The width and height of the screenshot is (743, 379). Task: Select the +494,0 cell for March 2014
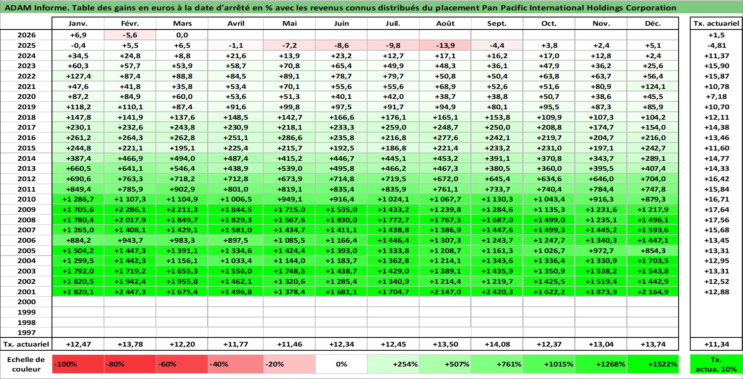182,158
